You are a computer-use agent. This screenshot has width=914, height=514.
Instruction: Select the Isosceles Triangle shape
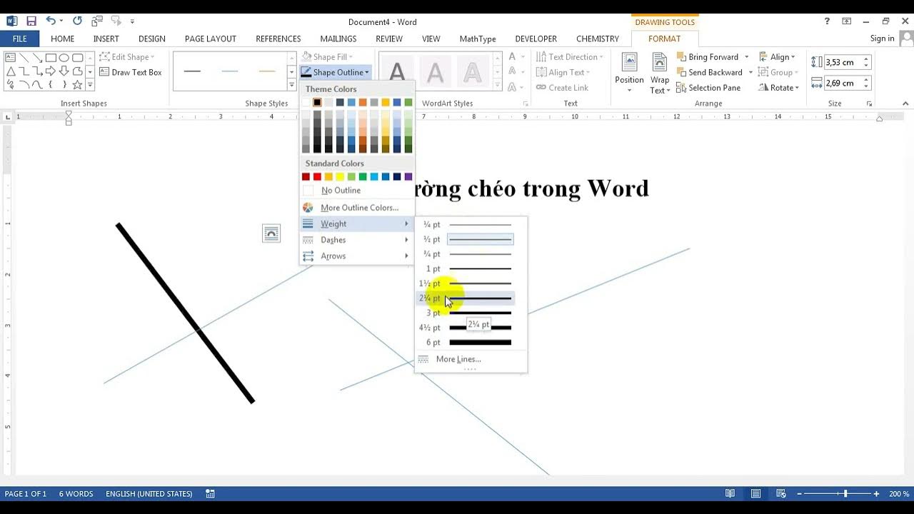point(10,71)
